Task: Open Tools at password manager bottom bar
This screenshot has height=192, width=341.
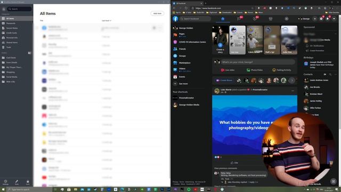Action: (x=17, y=182)
